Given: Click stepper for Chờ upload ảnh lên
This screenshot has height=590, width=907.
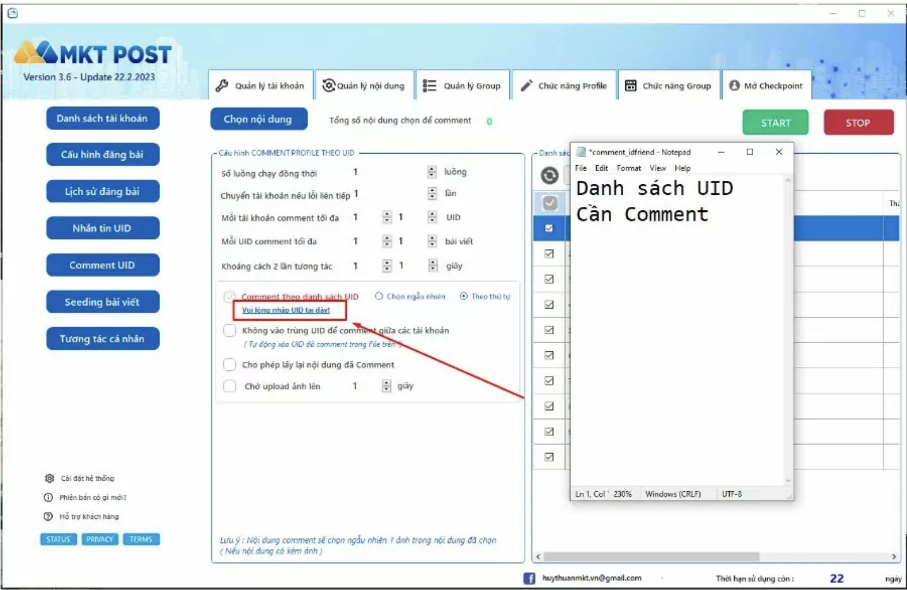Looking at the screenshot, I should pos(386,386).
